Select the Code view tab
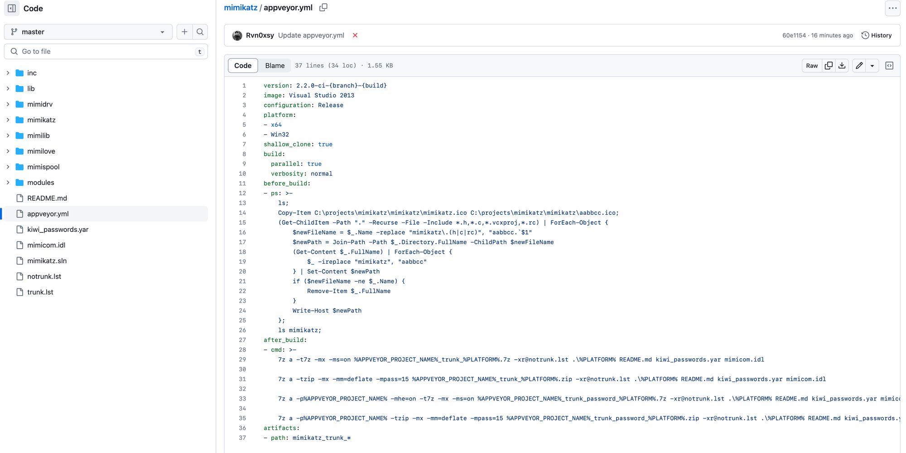Image resolution: width=906 pixels, height=453 pixels. click(x=243, y=66)
